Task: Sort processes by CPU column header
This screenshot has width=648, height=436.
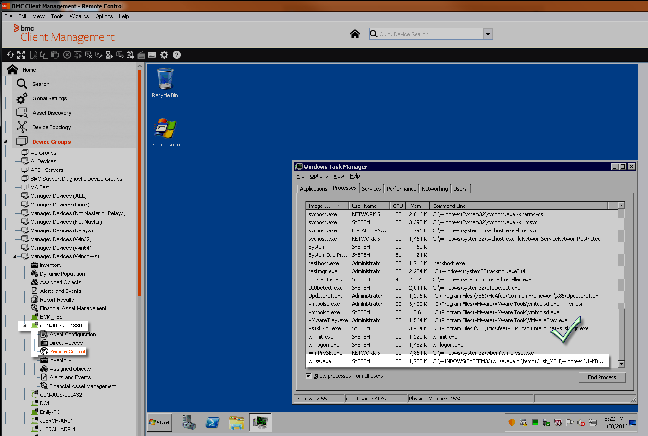Action: pos(398,206)
